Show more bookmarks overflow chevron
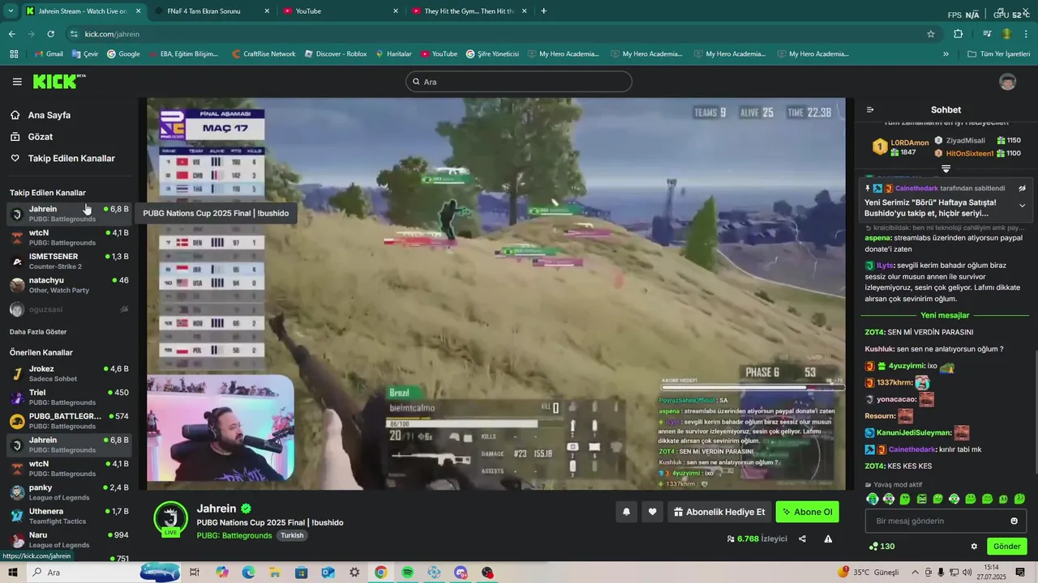 click(946, 54)
